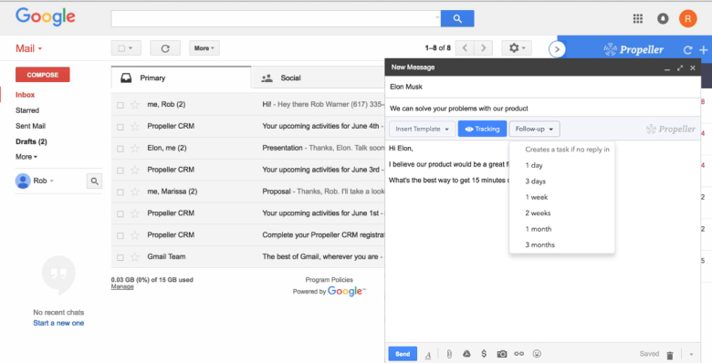Click the compose subject line field
712x363 pixels.
click(542, 109)
